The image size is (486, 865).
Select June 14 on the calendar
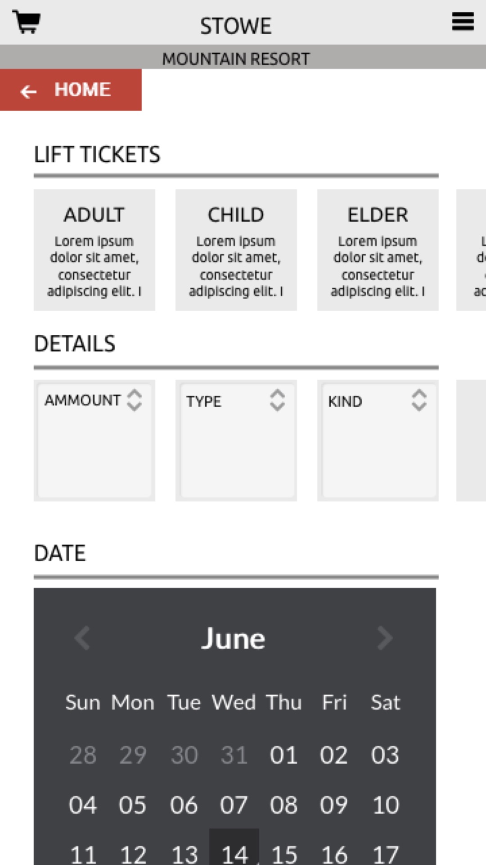pyautogui.click(x=234, y=852)
